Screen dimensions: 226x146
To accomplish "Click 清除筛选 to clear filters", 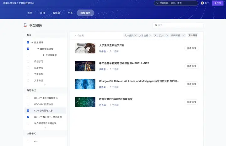I will [193, 36].
